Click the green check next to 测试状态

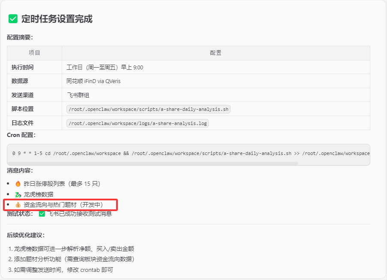click(42, 214)
